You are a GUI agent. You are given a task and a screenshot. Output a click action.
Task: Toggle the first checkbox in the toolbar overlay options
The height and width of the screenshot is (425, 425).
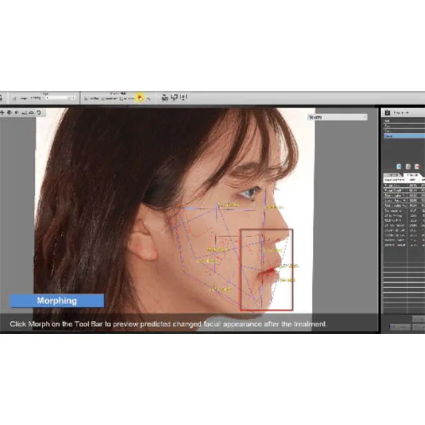pos(86,99)
